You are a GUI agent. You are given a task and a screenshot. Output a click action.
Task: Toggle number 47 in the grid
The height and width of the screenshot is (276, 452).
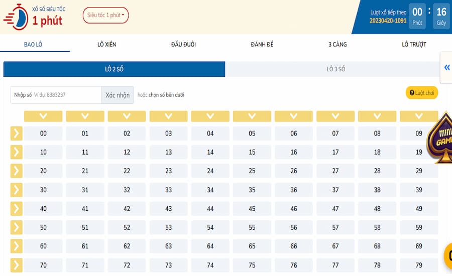pos(335,209)
